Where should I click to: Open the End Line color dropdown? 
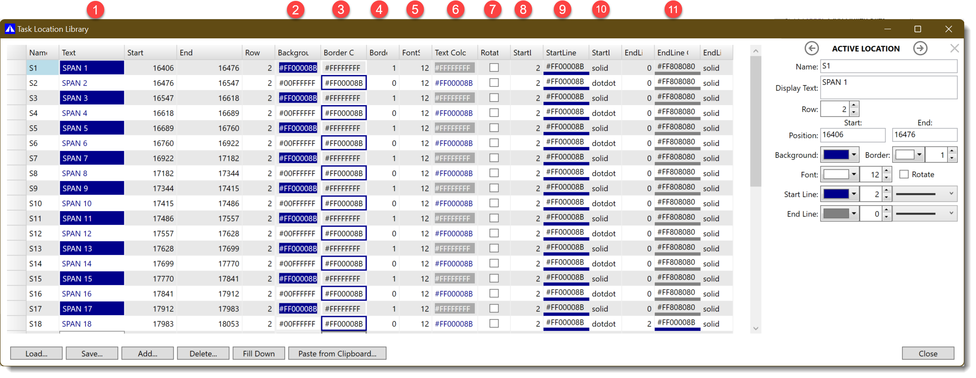(x=853, y=214)
